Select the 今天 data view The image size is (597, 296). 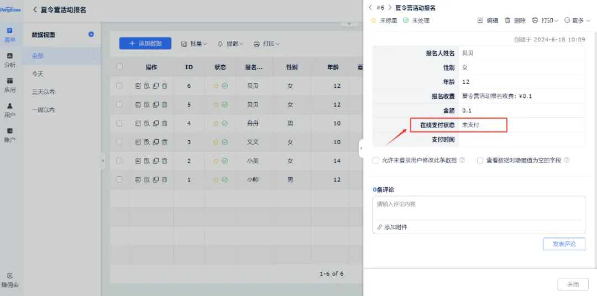[38, 73]
